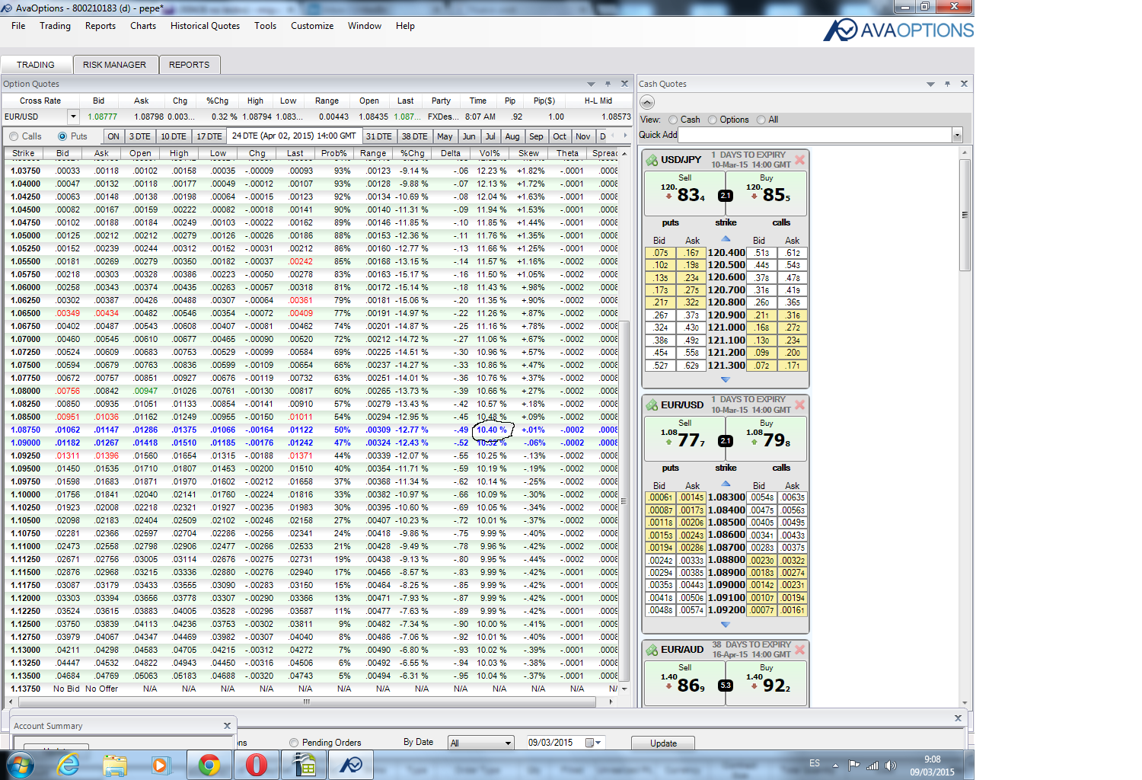1142x780 pixels.
Task: Select the Calls radio button
Action: 14,136
